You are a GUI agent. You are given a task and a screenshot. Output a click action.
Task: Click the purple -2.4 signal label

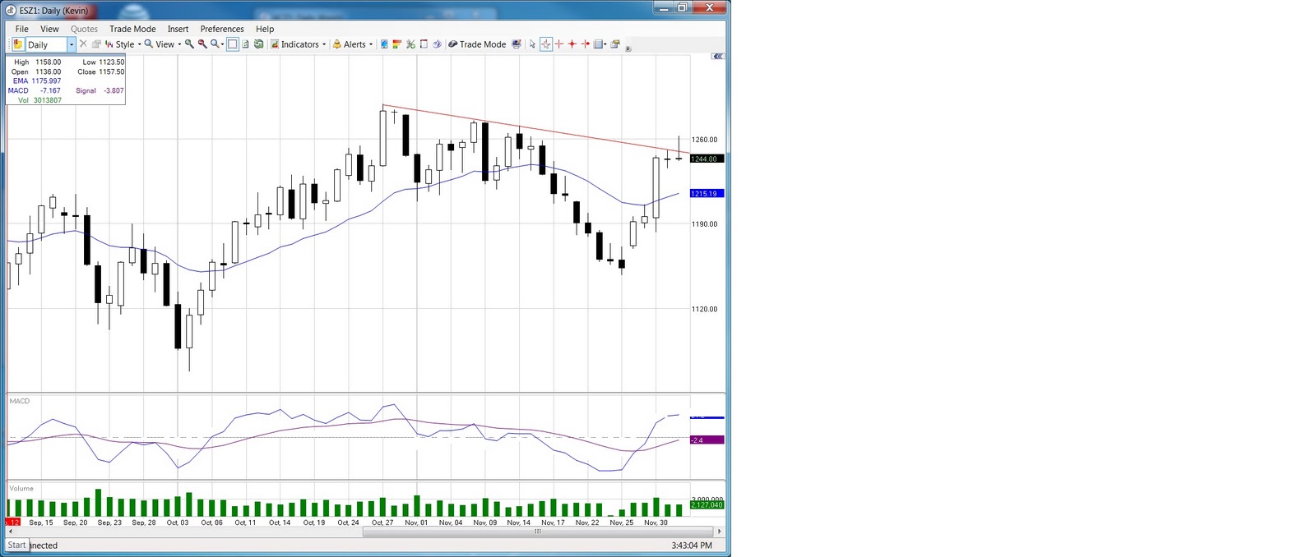tap(707, 440)
